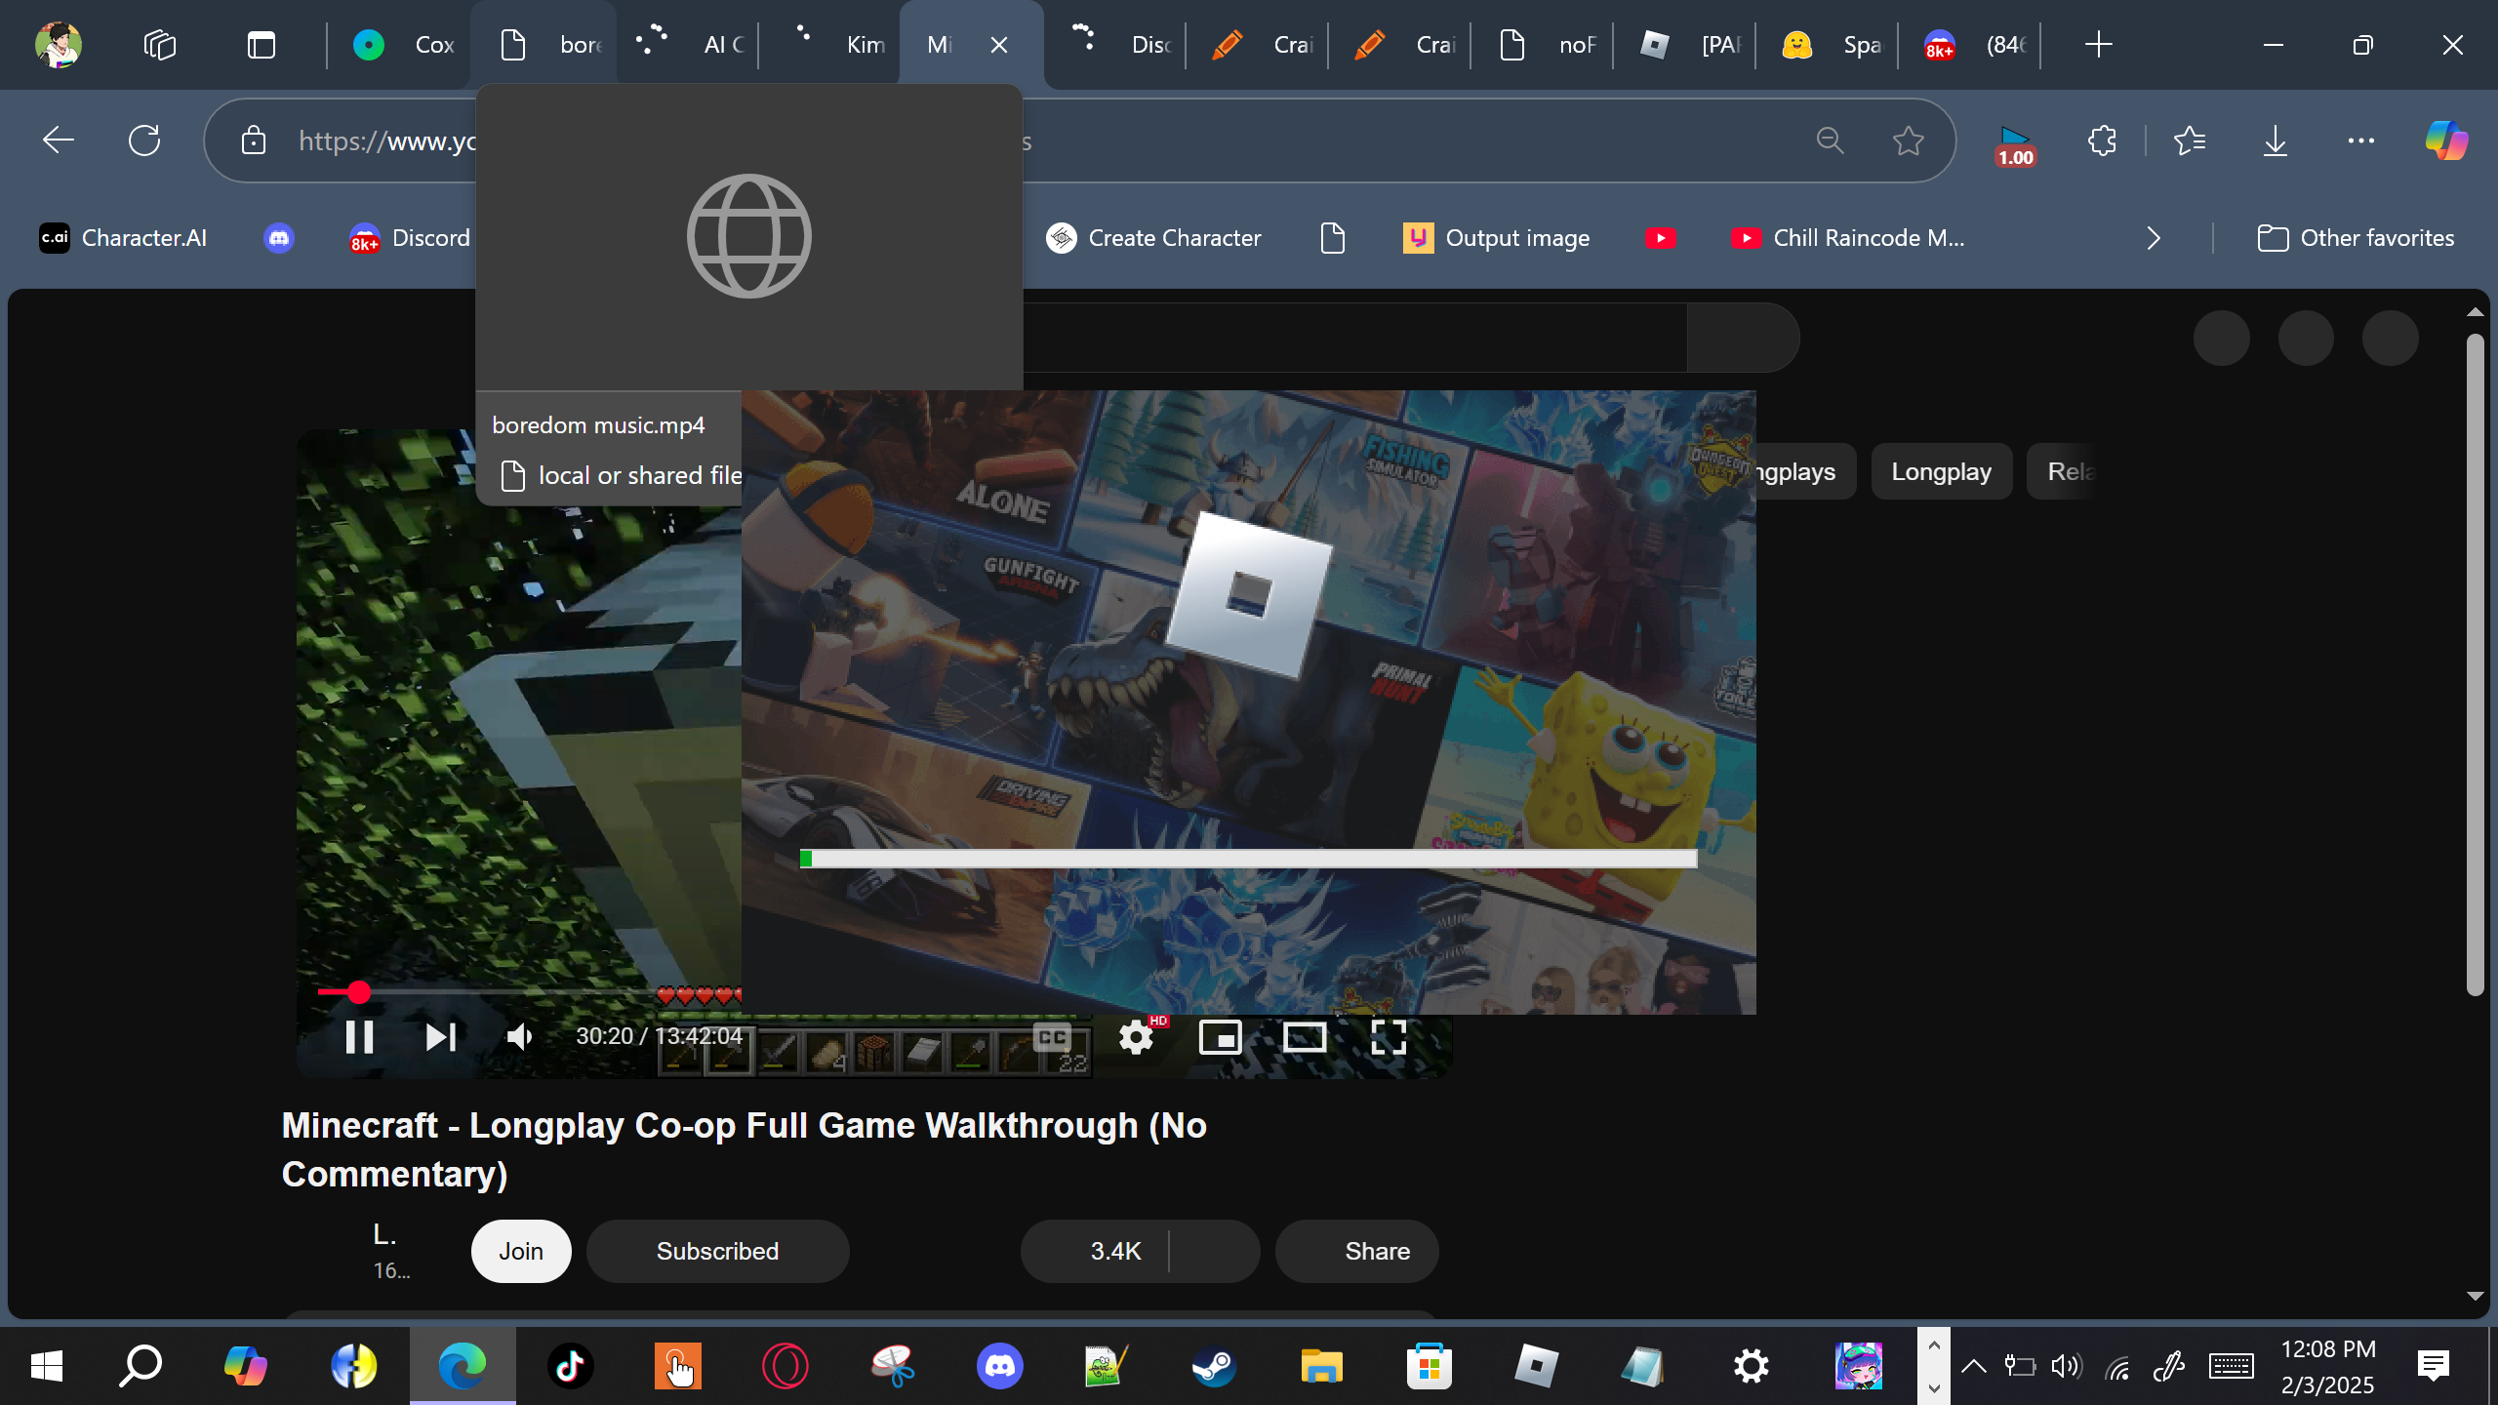Screen dimensions: 2498x1405
Task: Open the zoom indicator in address bar
Action: 1830,140
